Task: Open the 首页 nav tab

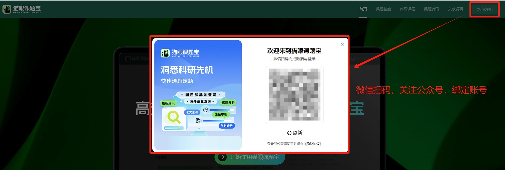Action: [363, 9]
